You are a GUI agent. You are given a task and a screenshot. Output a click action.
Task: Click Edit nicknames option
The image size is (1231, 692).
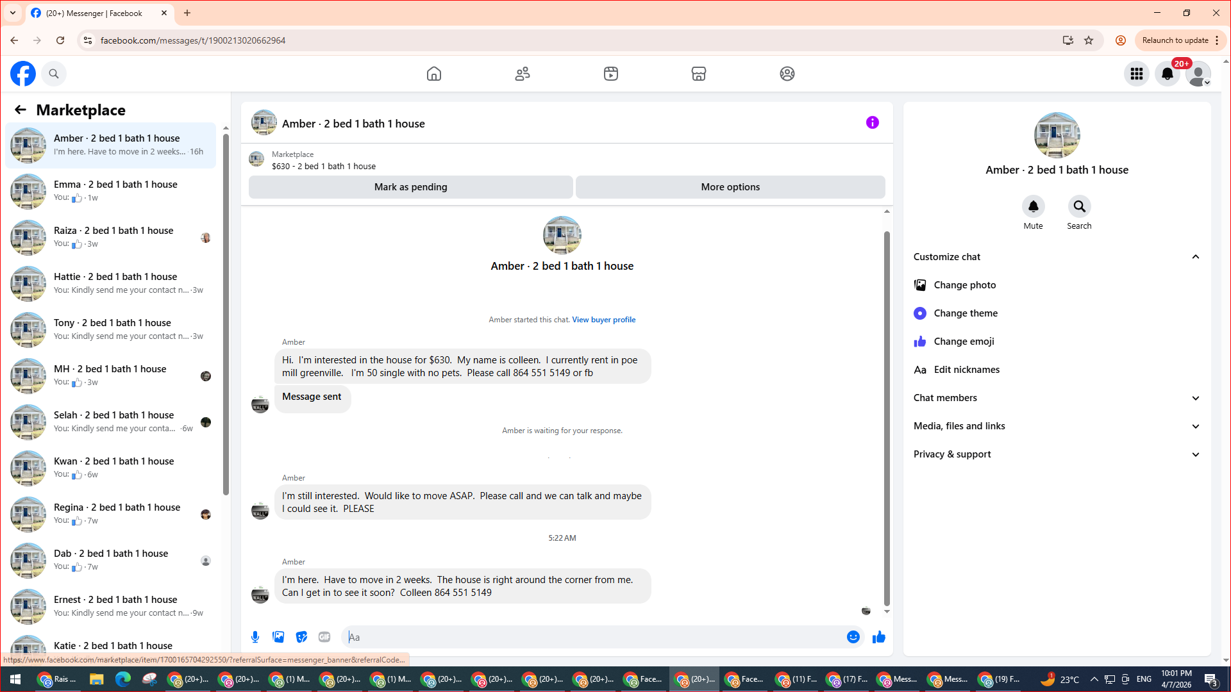click(x=1057, y=370)
